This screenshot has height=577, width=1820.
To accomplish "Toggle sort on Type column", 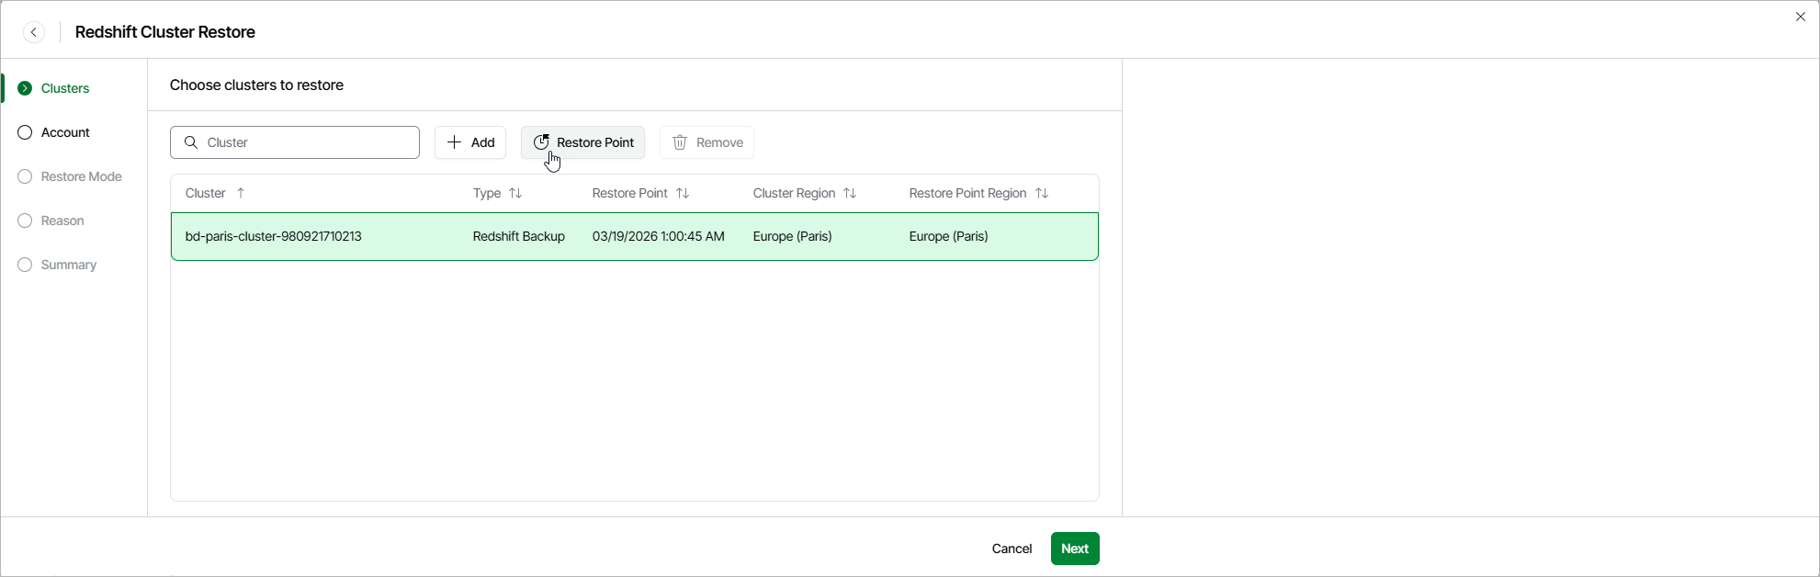I will [x=515, y=193].
